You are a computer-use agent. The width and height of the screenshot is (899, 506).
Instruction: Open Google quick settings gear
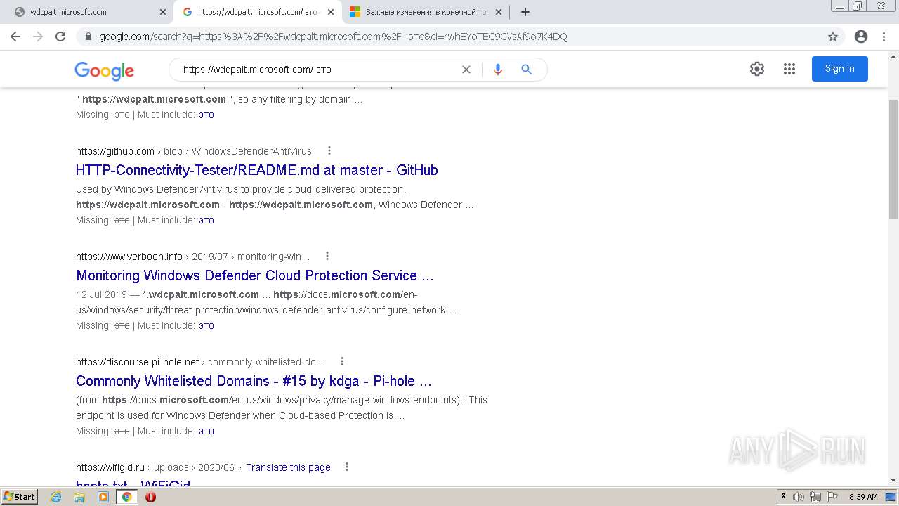(756, 69)
